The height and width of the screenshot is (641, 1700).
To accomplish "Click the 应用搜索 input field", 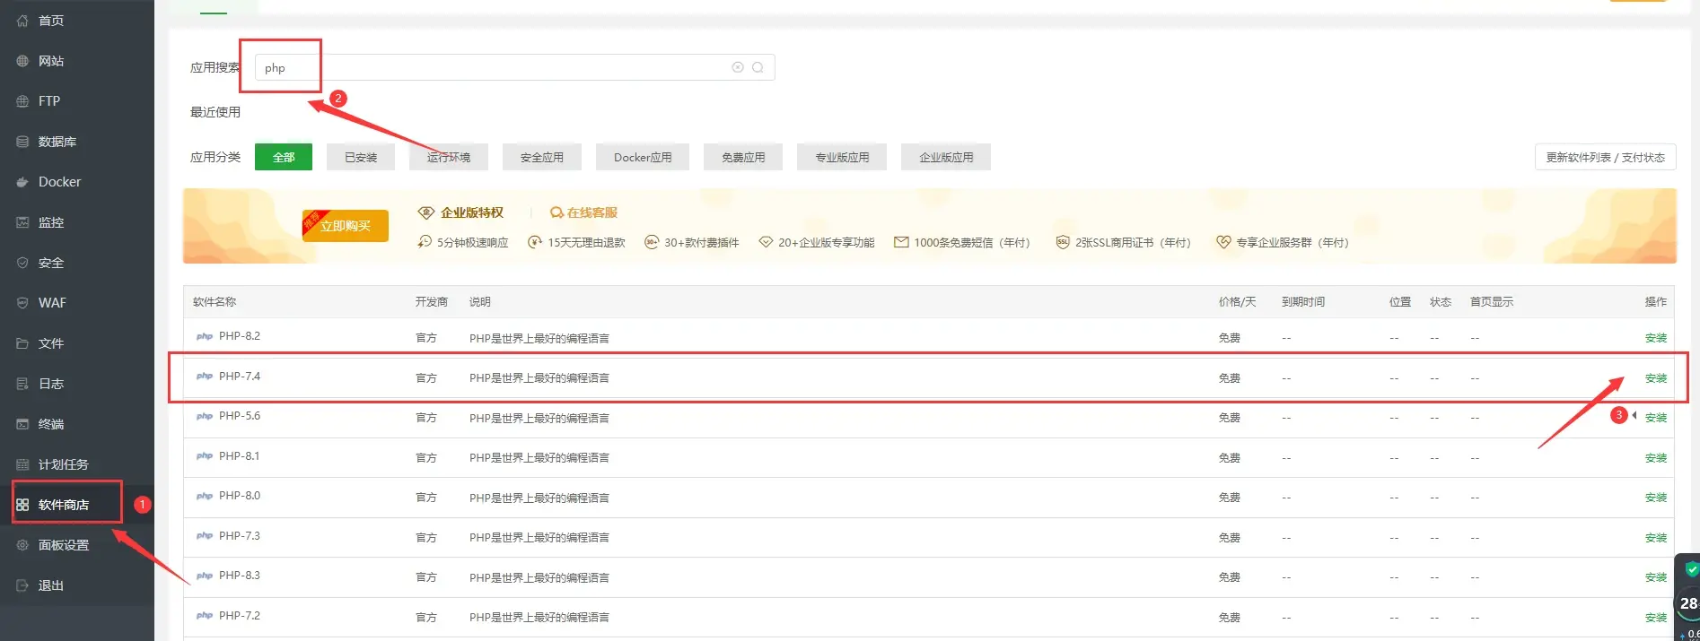I will click(494, 67).
